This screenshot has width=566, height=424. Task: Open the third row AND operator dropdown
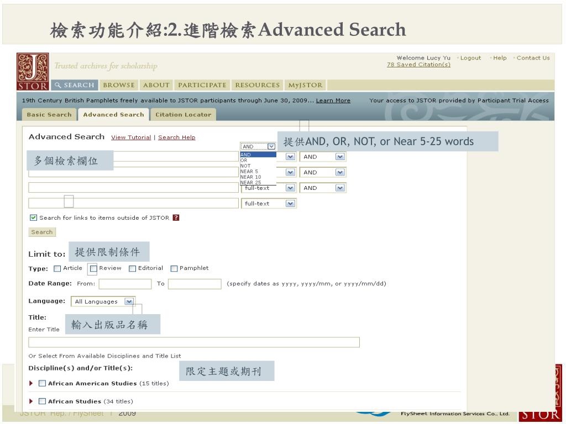coord(323,188)
